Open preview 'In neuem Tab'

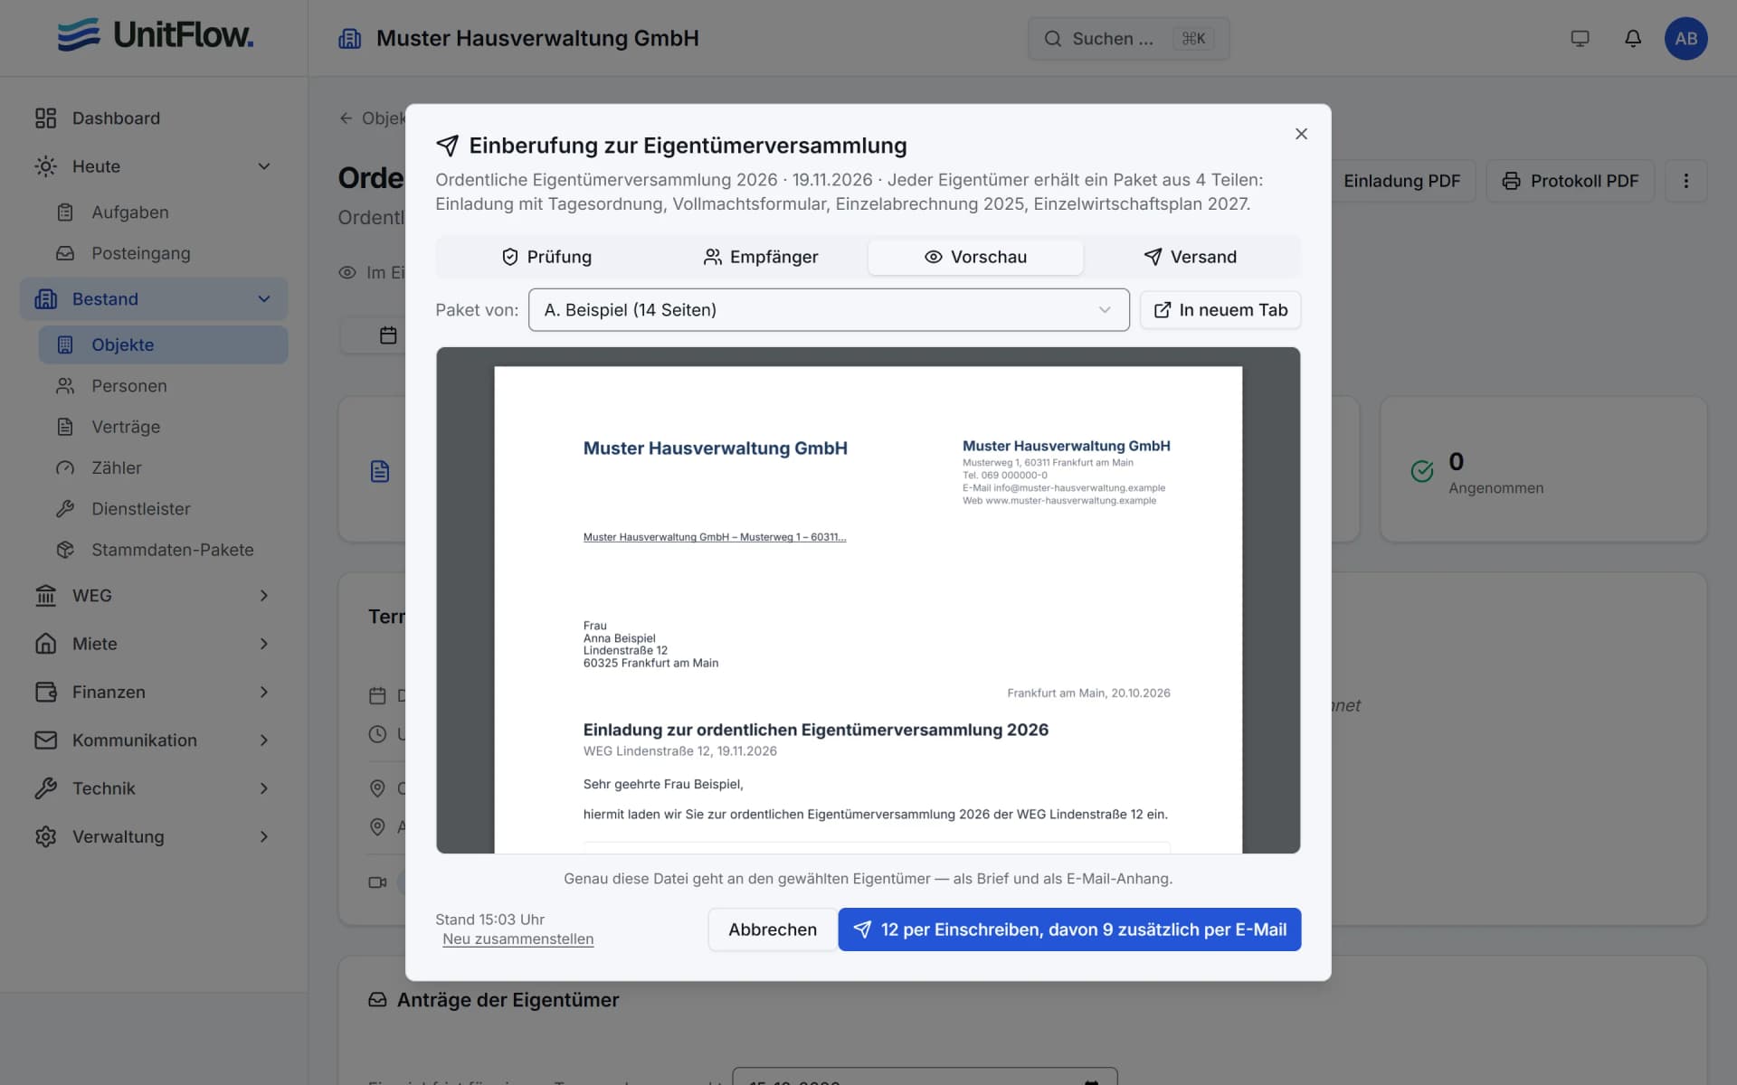tap(1220, 310)
